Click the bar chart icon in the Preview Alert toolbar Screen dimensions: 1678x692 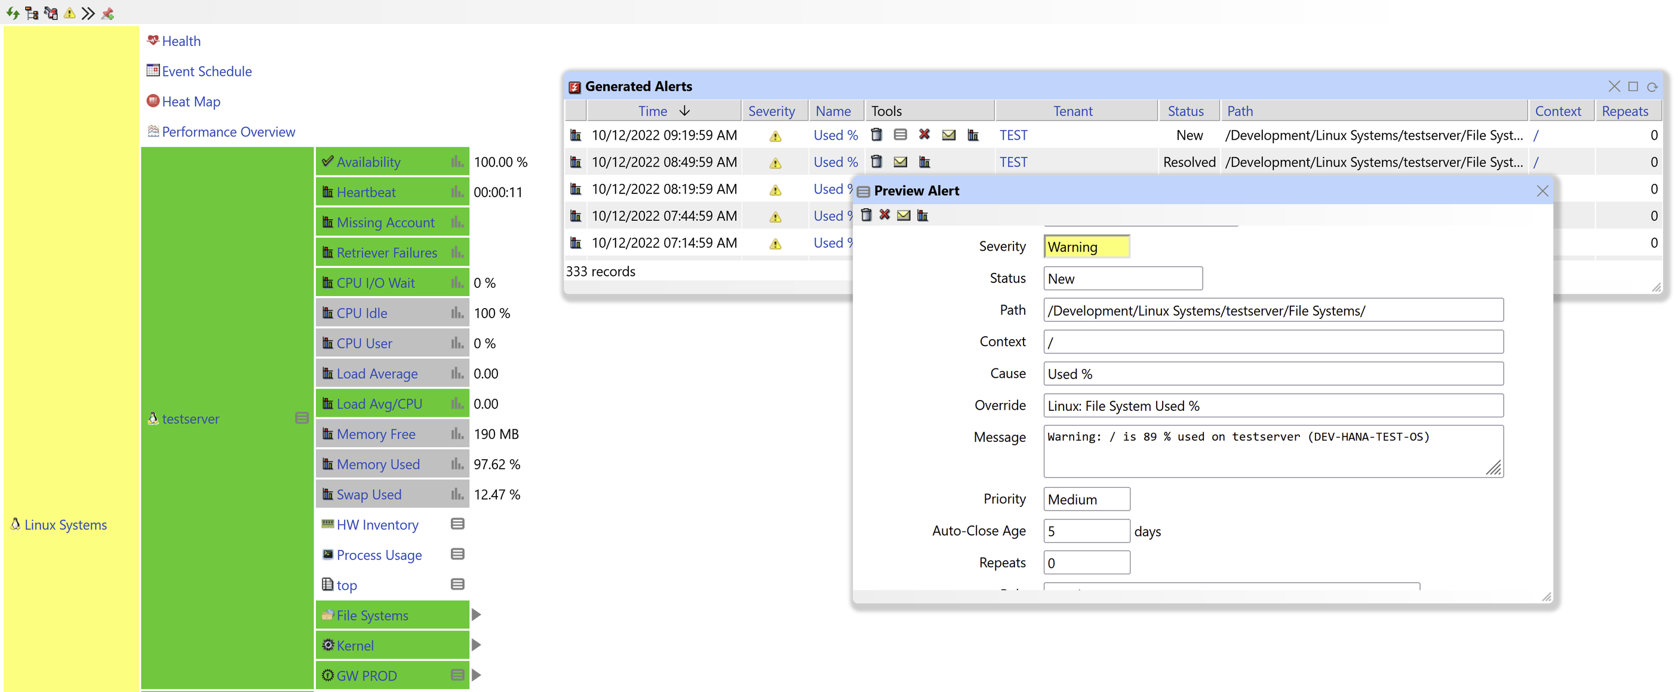click(x=923, y=215)
